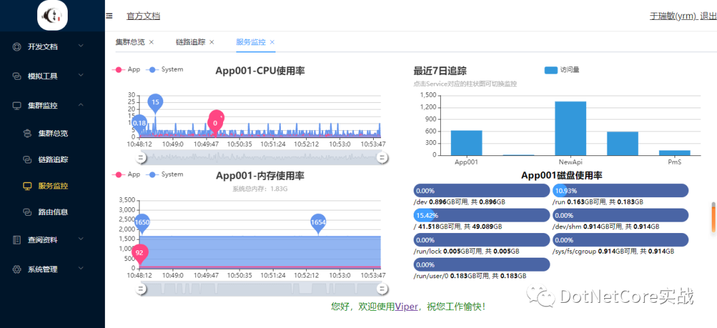
Task: Toggle App series in memory chart legend
Action: [x=127, y=175]
